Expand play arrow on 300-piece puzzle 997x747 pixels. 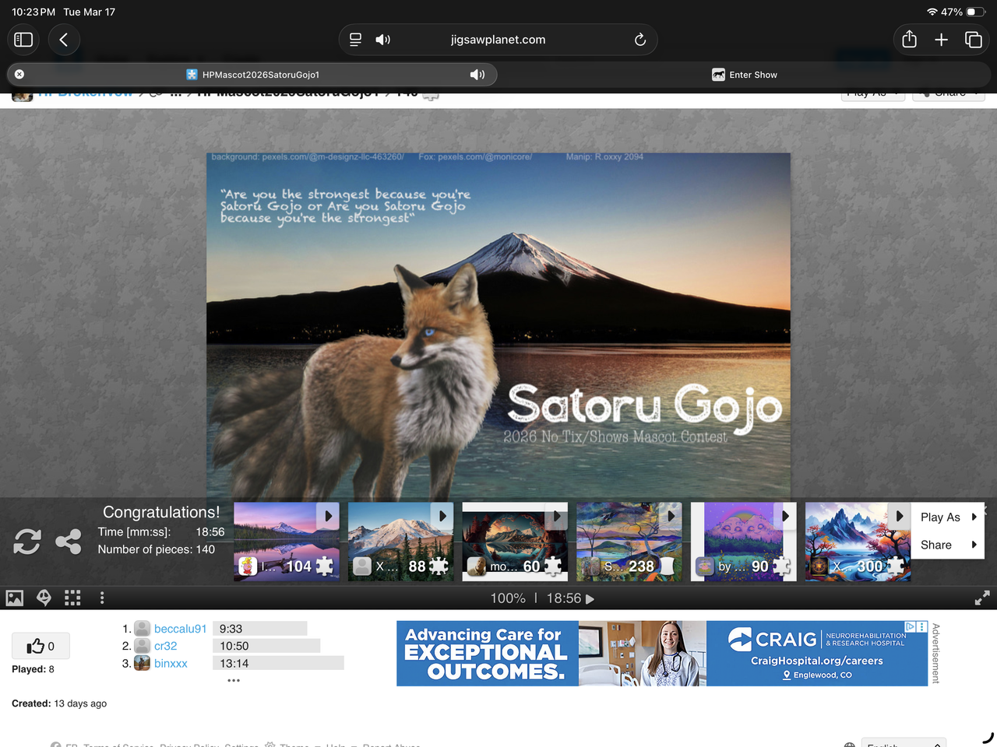coord(899,516)
